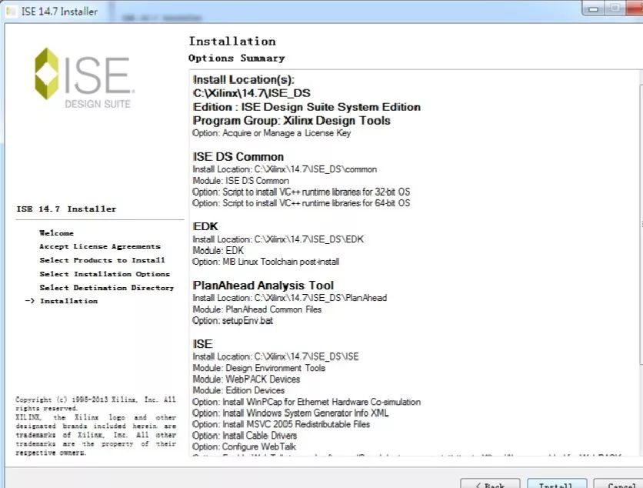Click the 'ISE DS Common' heading
This screenshot has width=643, height=488.
tap(238, 157)
